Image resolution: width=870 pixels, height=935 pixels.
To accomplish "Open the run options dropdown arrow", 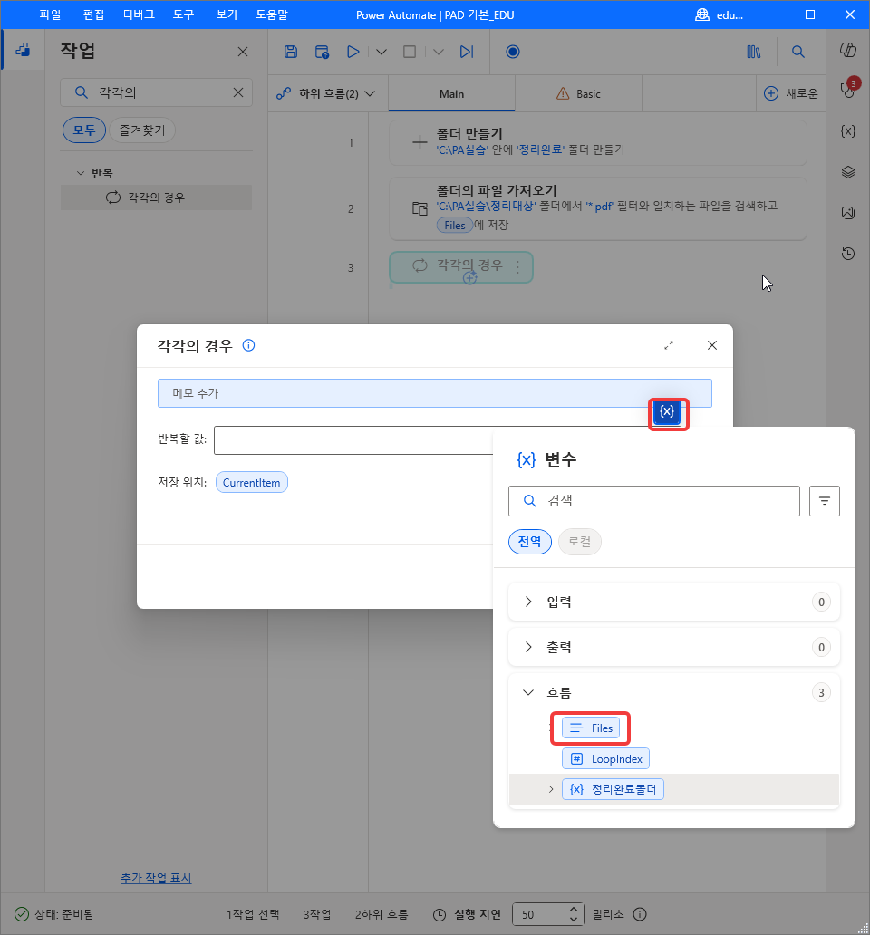I will click(382, 52).
